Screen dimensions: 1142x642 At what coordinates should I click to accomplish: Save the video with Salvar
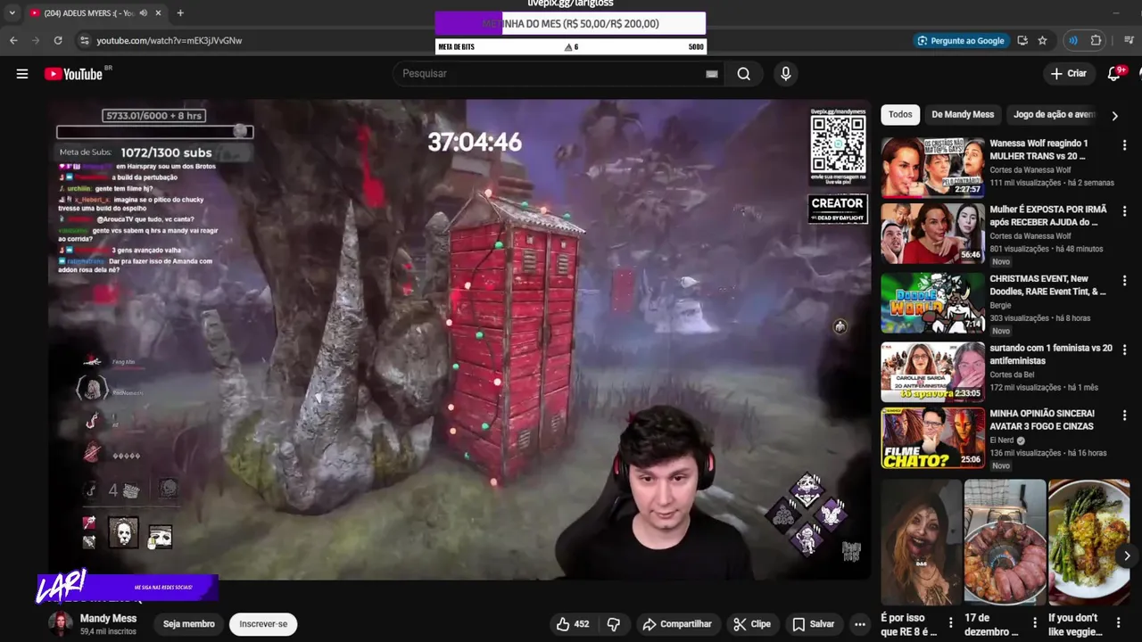[x=814, y=624]
